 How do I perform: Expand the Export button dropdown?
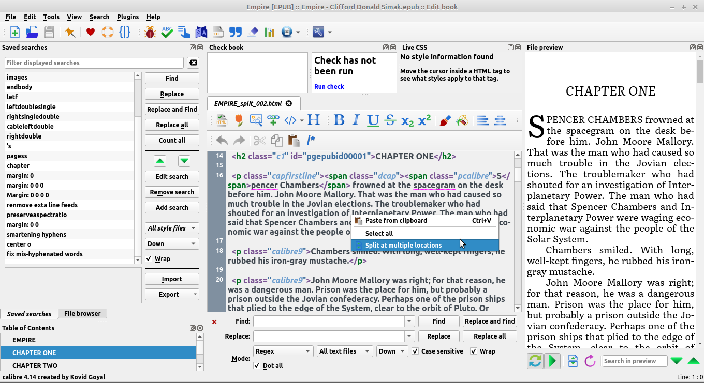[195, 295]
